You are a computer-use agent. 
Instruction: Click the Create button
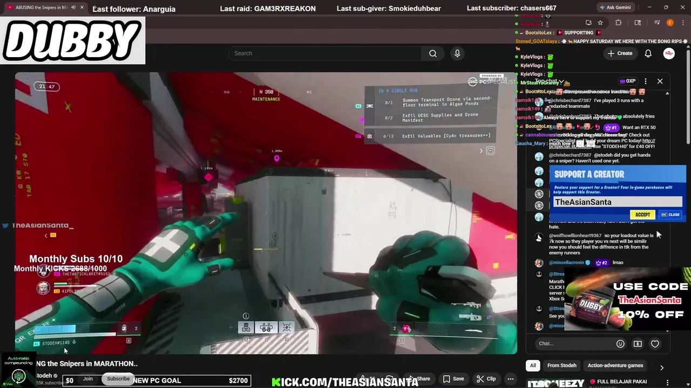tap(620, 53)
